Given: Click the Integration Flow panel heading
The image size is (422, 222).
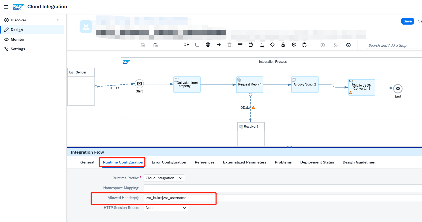Looking at the screenshot, I should coord(87,152).
